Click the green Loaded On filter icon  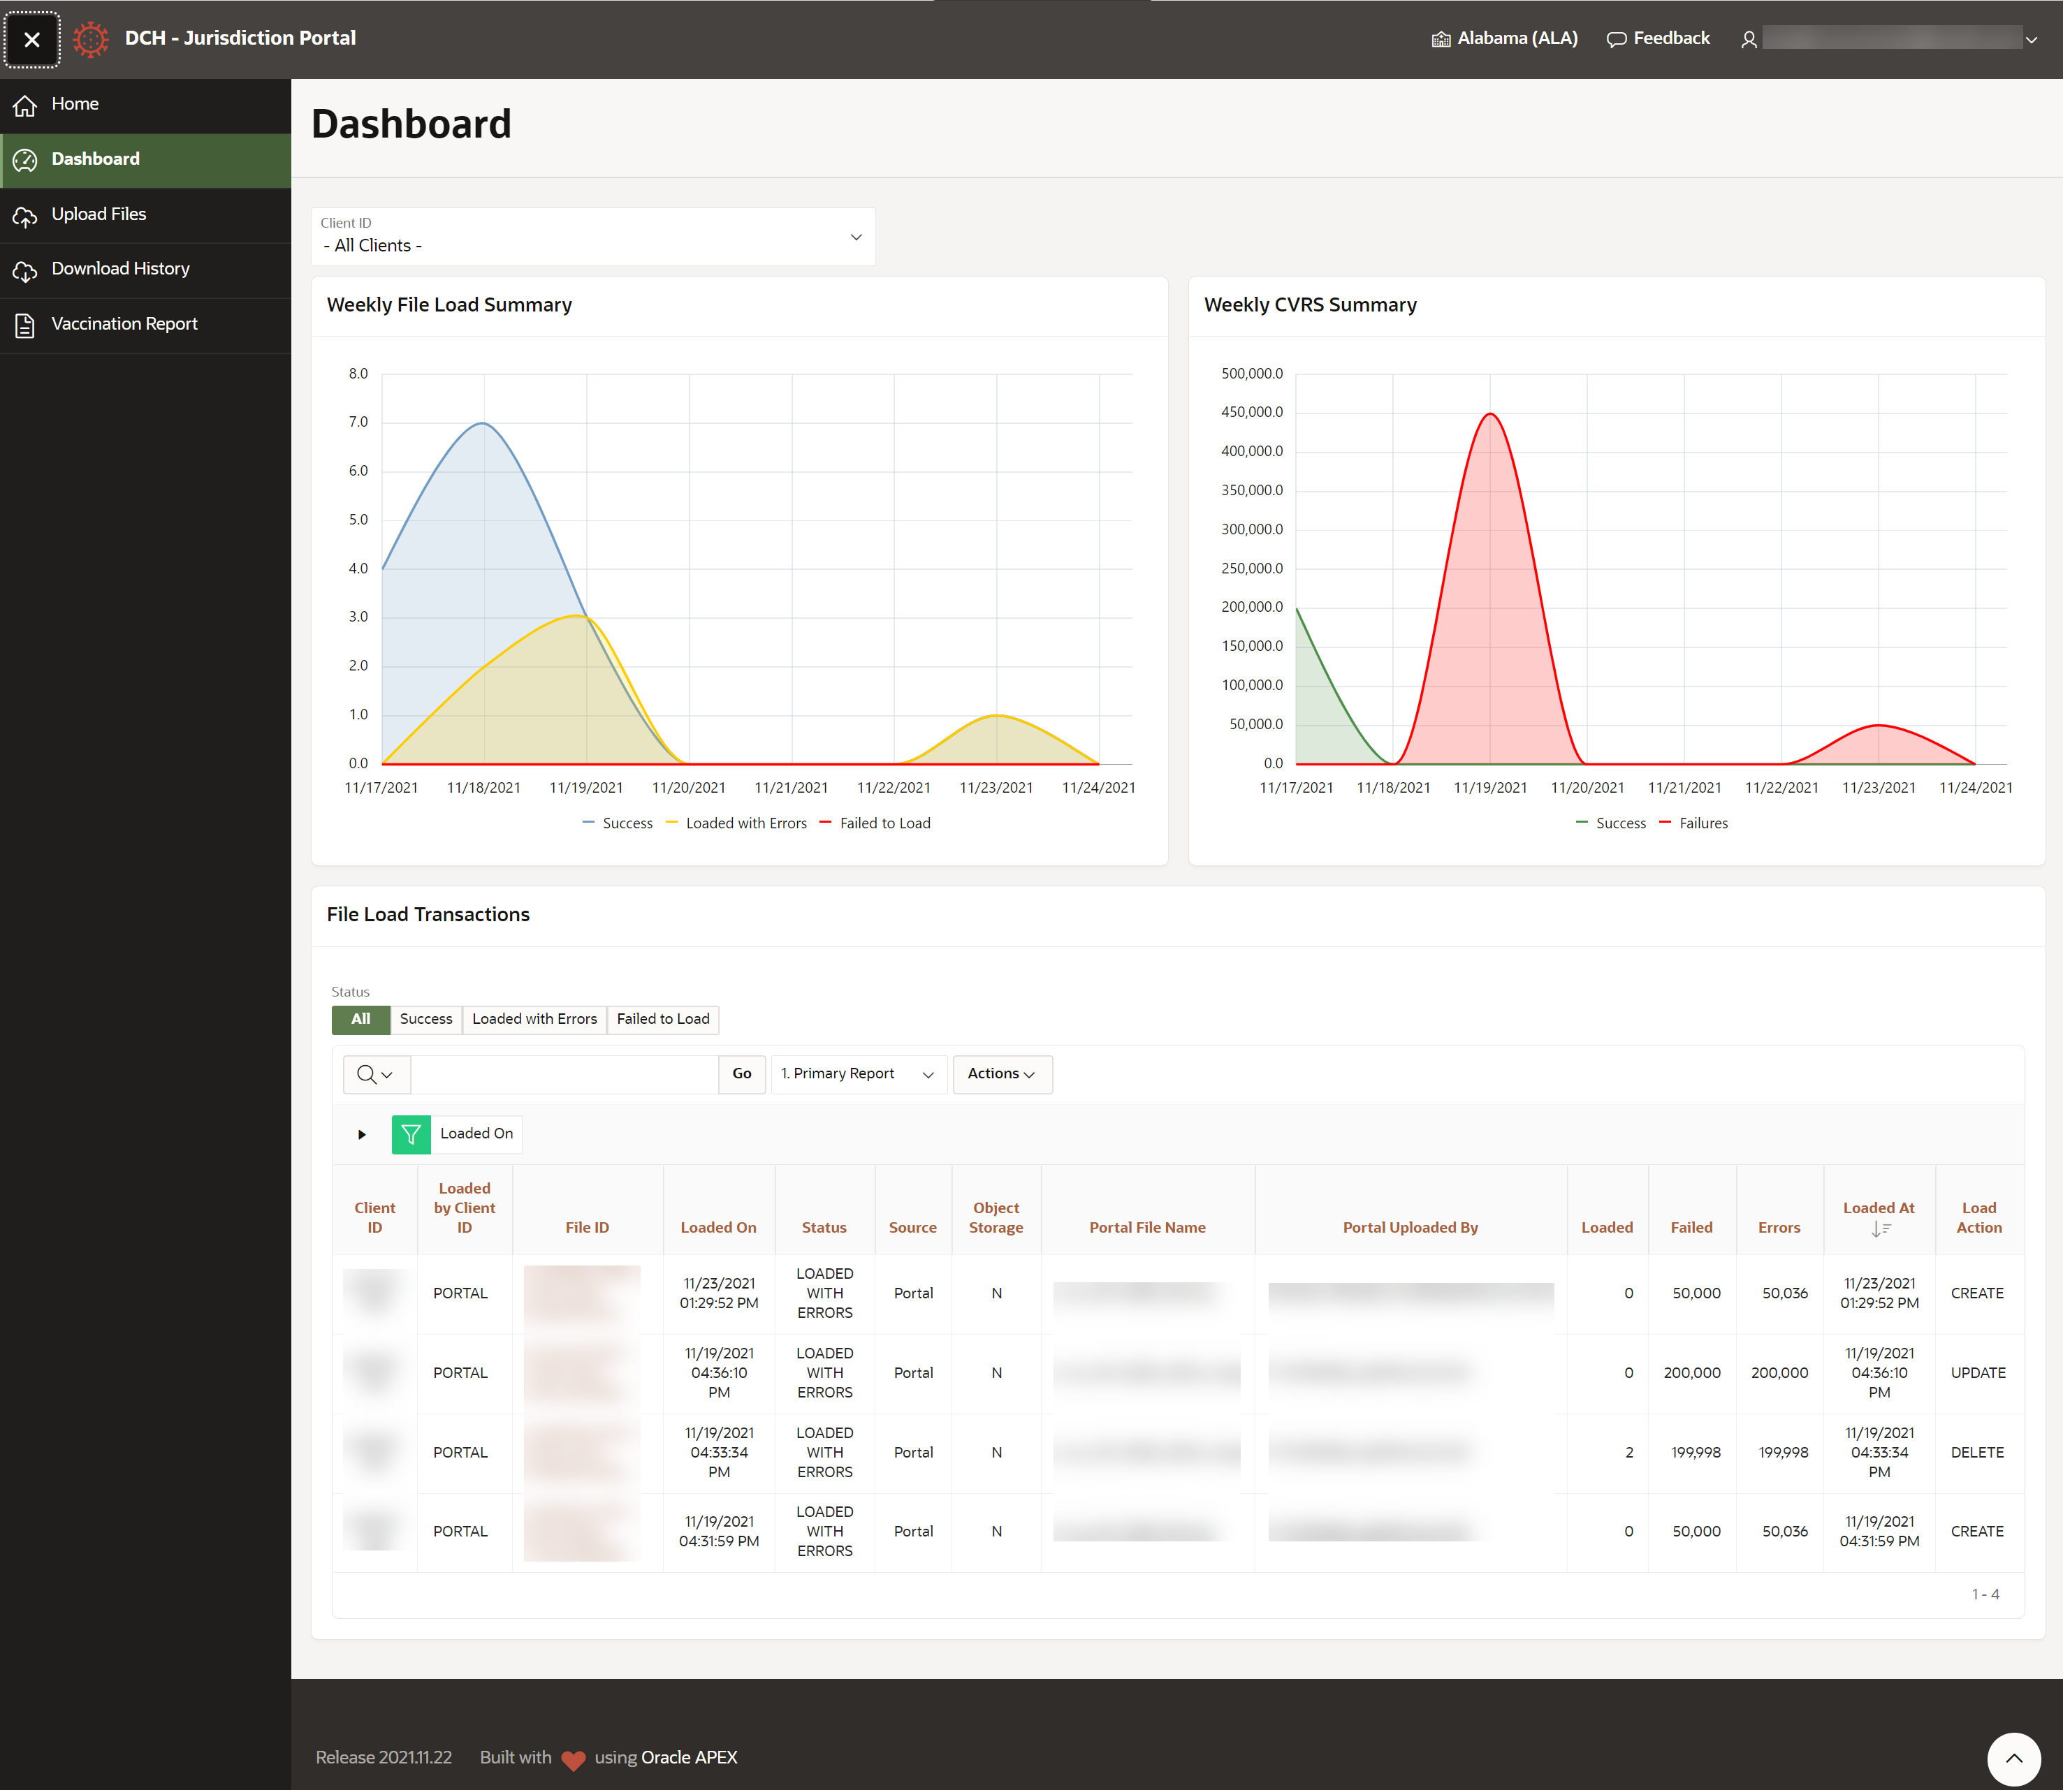click(411, 1134)
